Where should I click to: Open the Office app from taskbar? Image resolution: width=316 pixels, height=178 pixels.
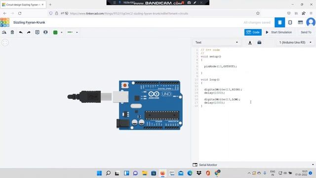click(x=208, y=173)
